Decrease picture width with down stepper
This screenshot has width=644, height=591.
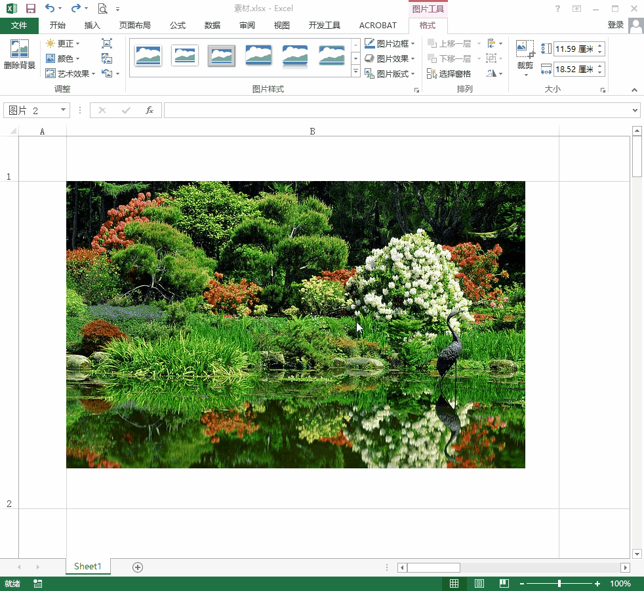coord(600,72)
